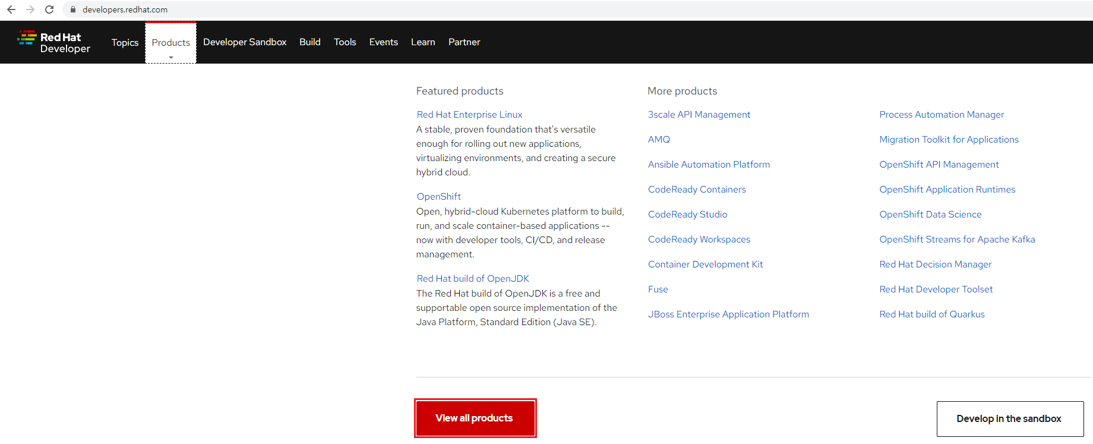Open OpenShift Streams for Apache Kafka link
The height and width of the screenshot is (444, 1093).
click(957, 240)
